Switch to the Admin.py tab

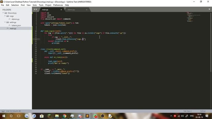tap(77, 10)
